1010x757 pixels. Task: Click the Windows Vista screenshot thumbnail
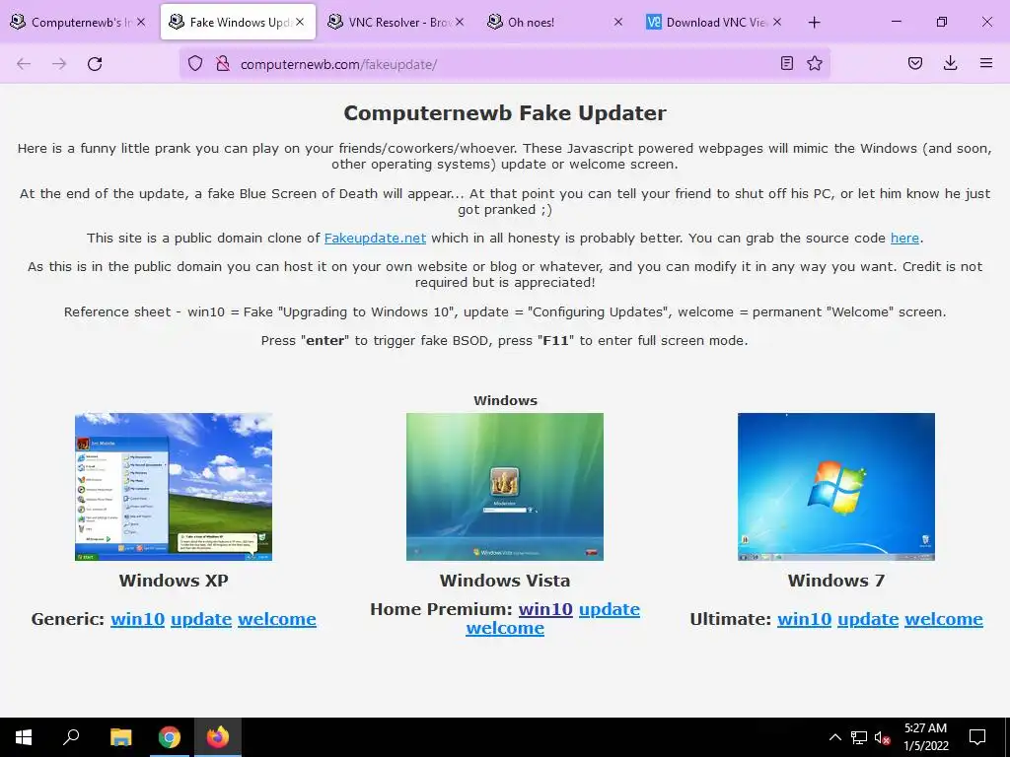tap(505, 487)
